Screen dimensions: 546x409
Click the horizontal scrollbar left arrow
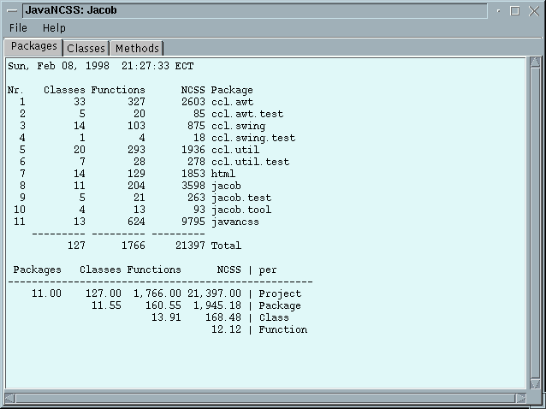pyautogui.click(x=9, y=398)
